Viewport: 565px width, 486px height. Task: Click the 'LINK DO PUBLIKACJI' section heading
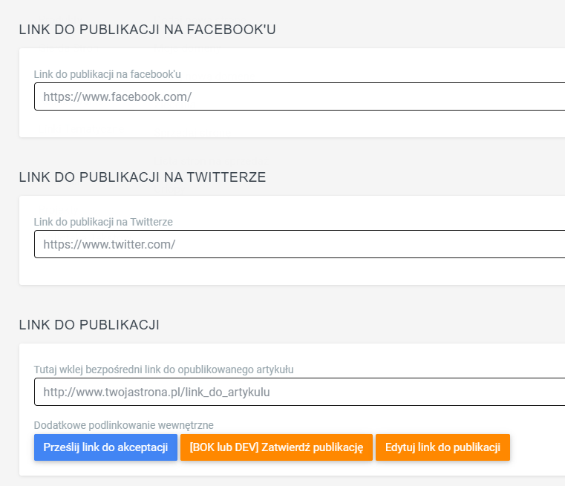point(89,325)
